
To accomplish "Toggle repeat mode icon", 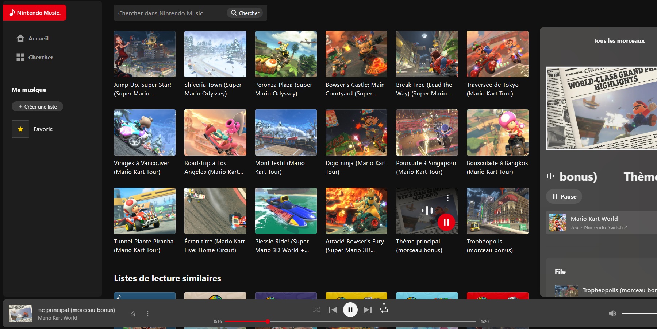I will (384, 309).
